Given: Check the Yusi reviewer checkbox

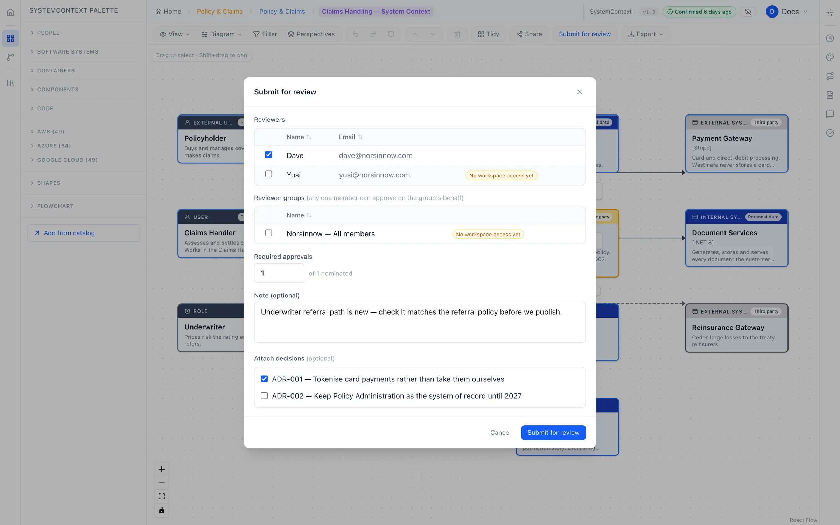Looking at the screenshot, I should point(268,174).
